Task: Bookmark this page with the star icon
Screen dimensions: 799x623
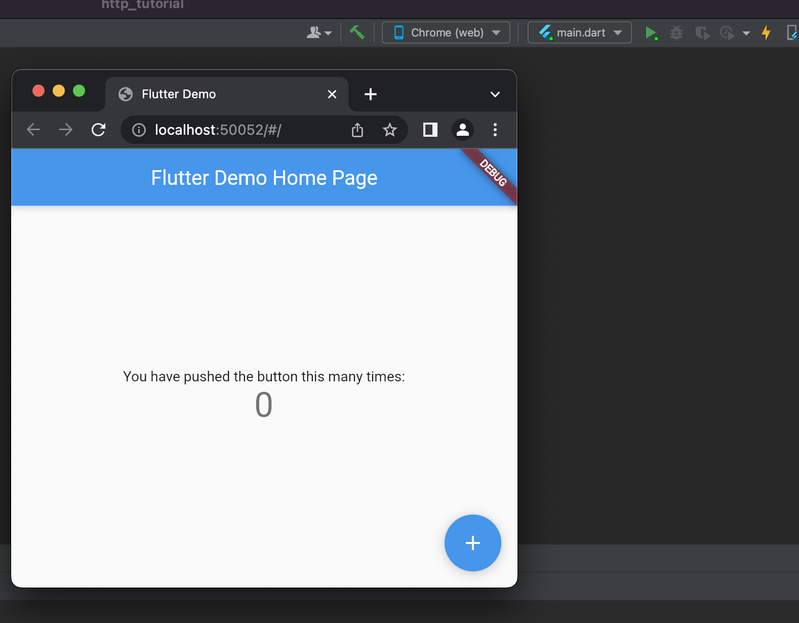Action: click(x=390, y=130)
